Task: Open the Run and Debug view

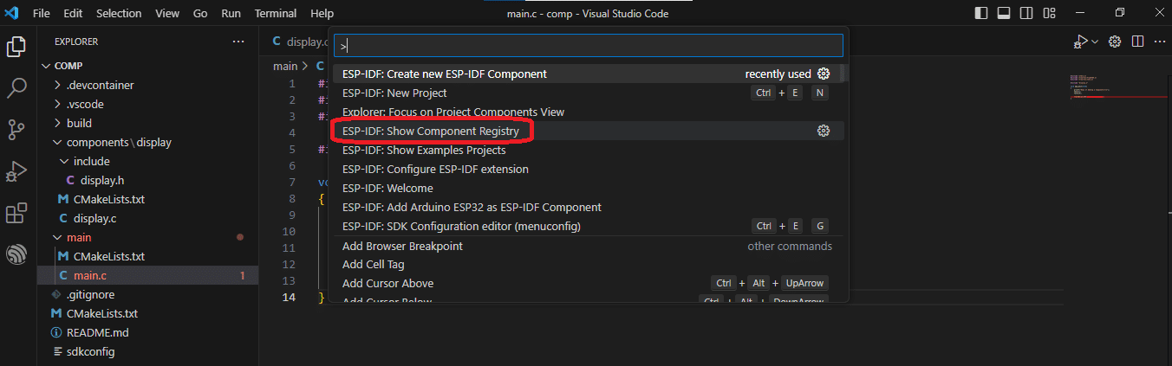Action: 16,170
